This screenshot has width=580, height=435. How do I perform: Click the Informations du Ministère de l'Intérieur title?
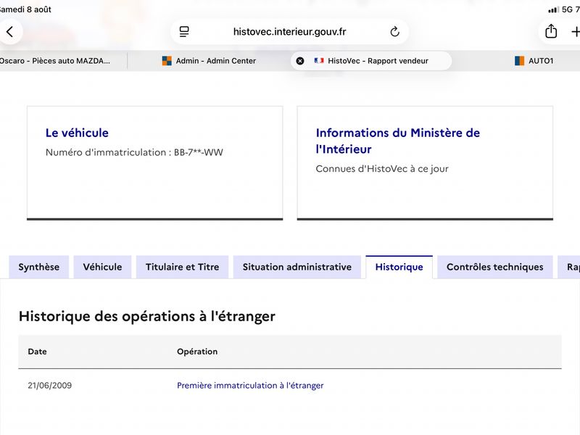pos(397,141)
